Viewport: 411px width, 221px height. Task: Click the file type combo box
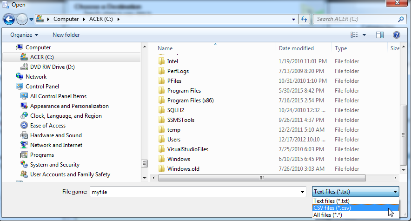pyautogui.click(x=355, y=192)
